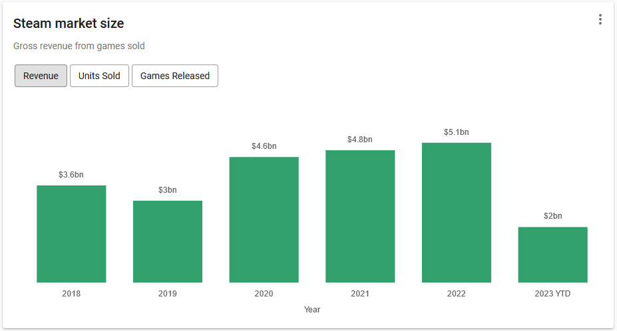This screenshot has height=331, width=617.
Task: Click the $4.6bn value label
Action: [x=264, y=146]
